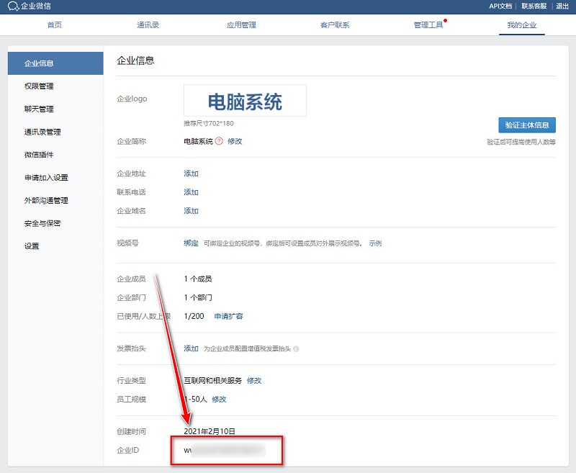Click 添加 for 企业地址
The height and width of the screenshot is (473, 576).
(x=191, y=174)
